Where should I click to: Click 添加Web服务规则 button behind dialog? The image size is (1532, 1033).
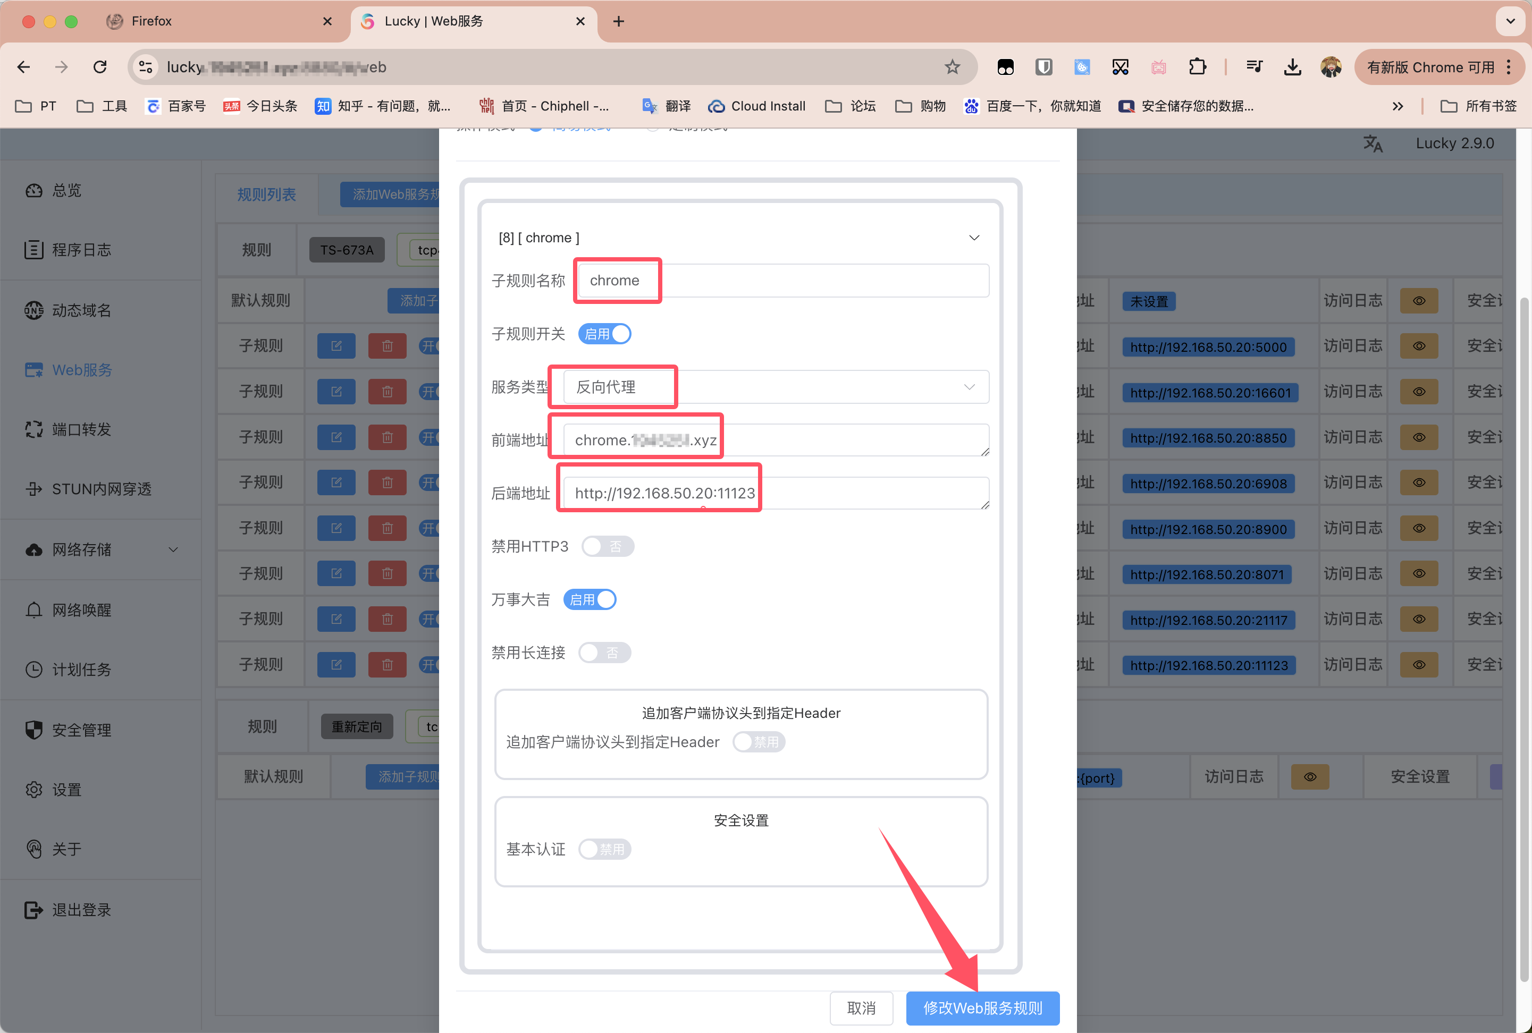[390, 194]
